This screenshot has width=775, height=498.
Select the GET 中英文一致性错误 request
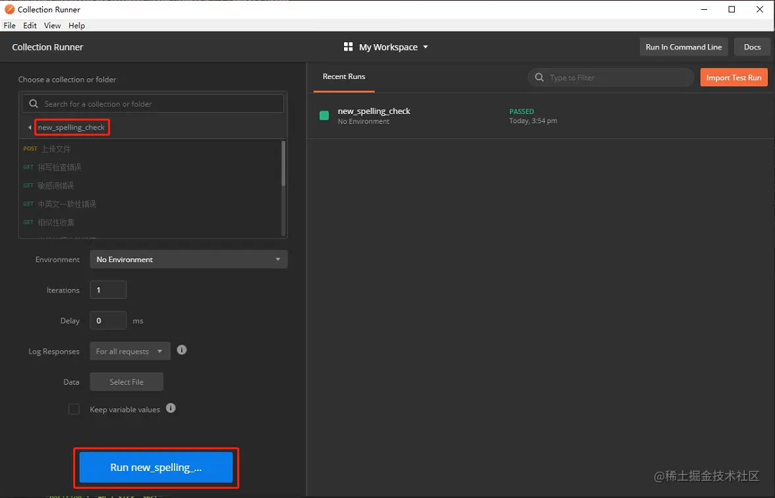(x=150, y=204)
